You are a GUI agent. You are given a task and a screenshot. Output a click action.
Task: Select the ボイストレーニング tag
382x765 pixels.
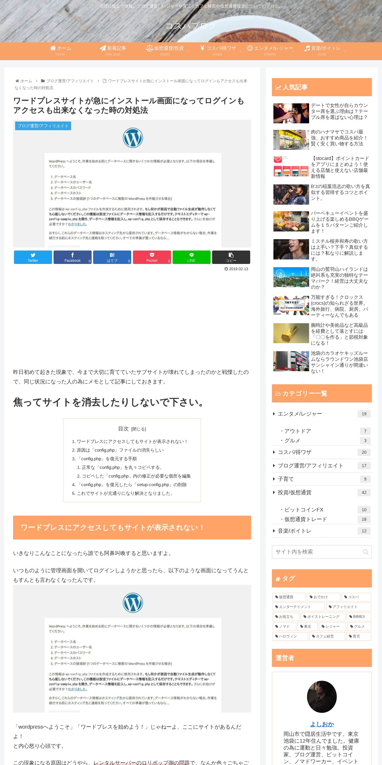pyautogui.click(x=323, y=617)
